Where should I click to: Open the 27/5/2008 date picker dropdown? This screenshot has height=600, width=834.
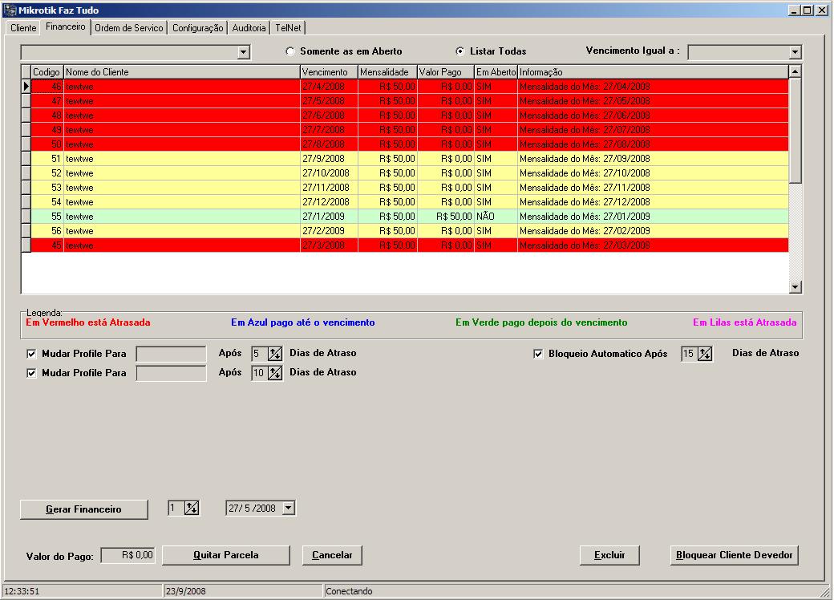[289, 508]
